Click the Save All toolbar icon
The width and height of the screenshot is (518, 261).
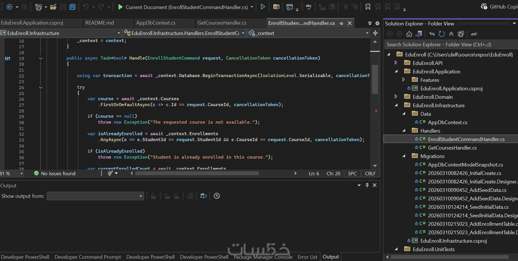[x=73, y=7]
